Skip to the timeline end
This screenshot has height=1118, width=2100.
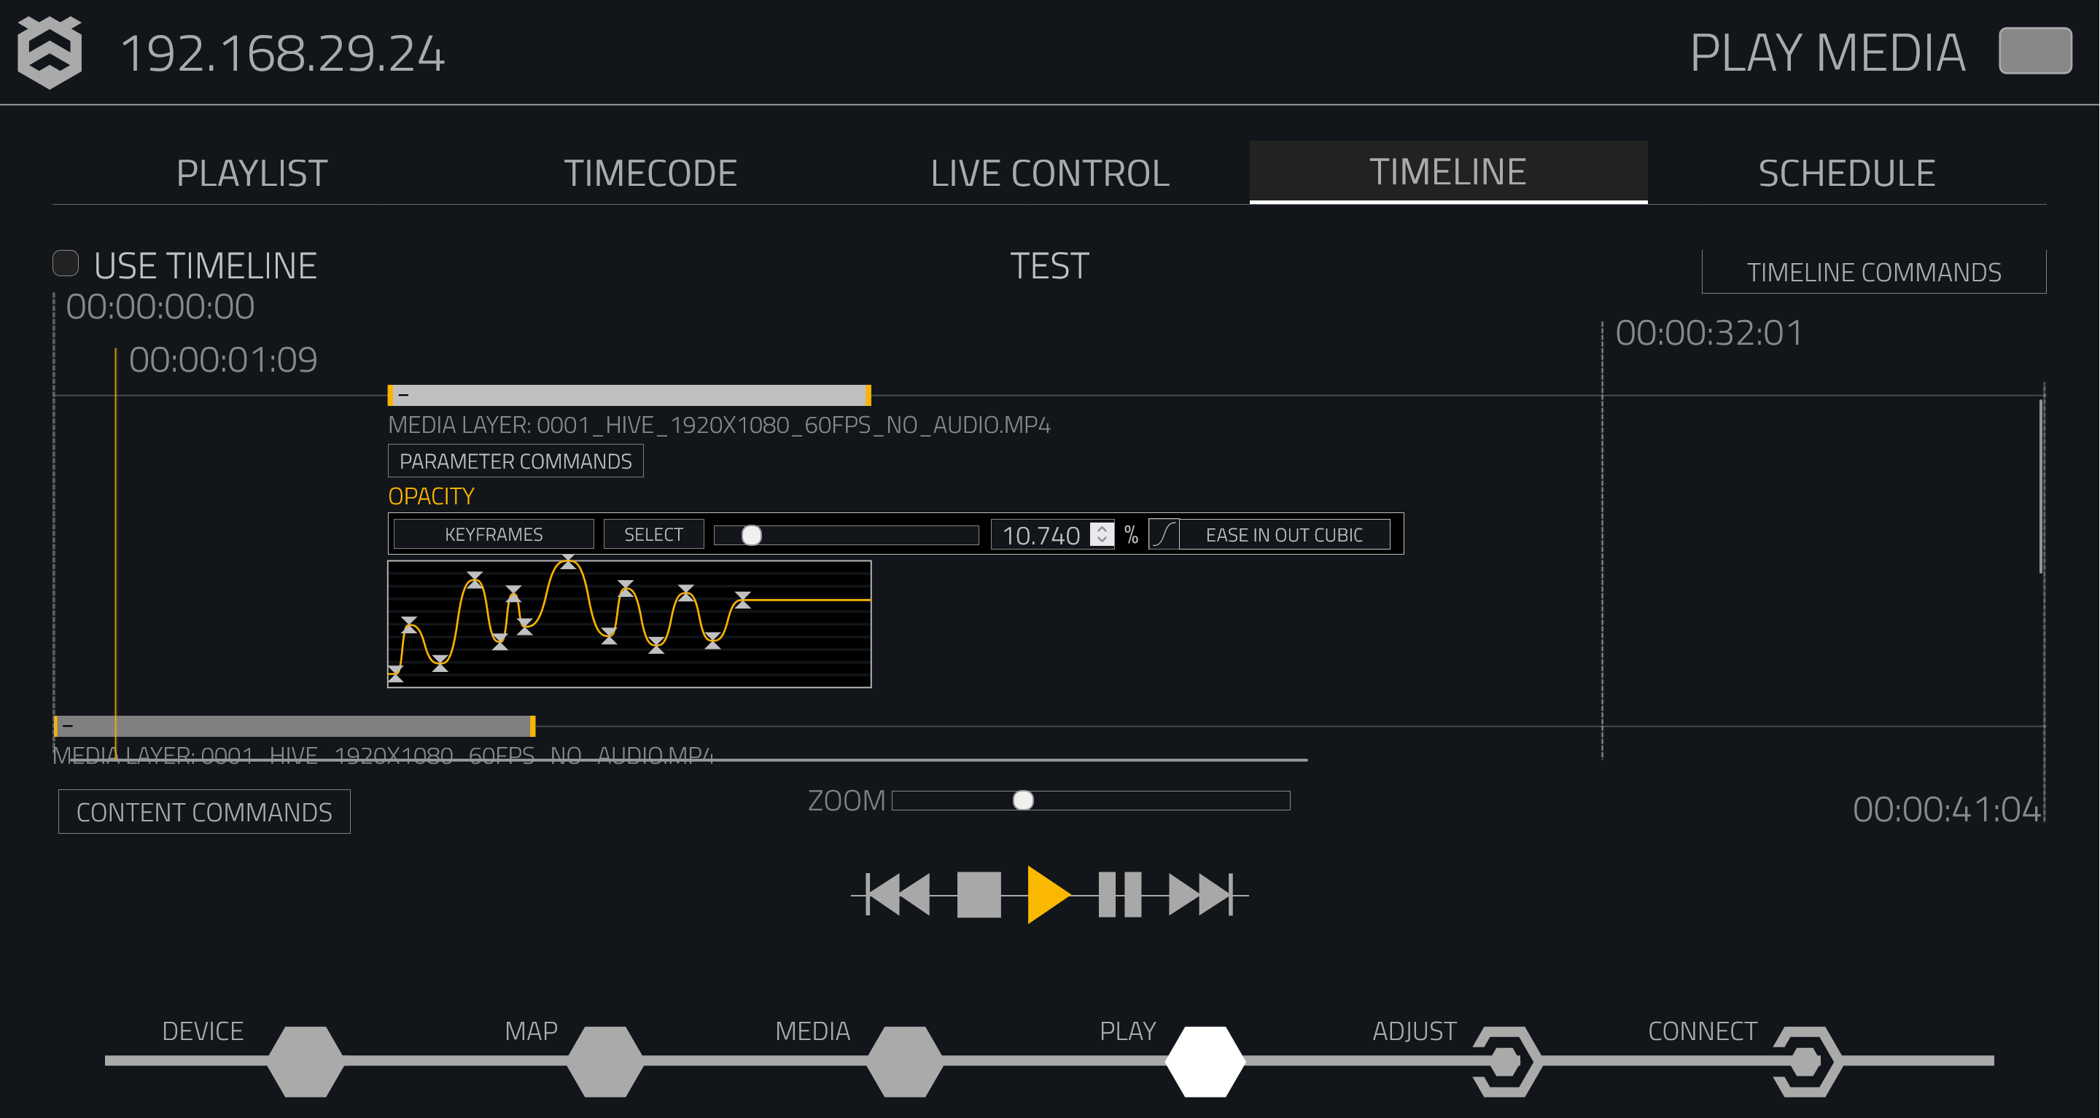click(1202, 894)
